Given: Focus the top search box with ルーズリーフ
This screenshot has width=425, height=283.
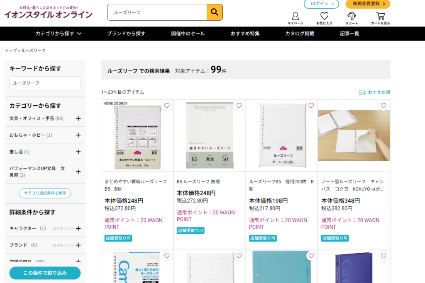Looking at the screenshot, I should pyautogui.click(x=157, y=12).
